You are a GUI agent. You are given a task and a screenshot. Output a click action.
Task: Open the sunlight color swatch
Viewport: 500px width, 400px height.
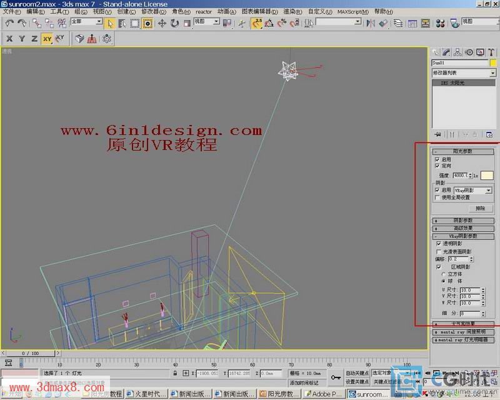coord(487,175)
